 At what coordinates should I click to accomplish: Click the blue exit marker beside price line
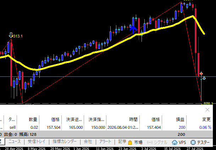coord(204,78)
